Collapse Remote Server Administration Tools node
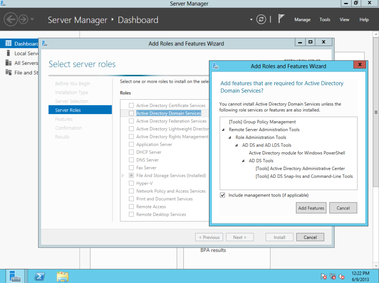 click(223, 130)
